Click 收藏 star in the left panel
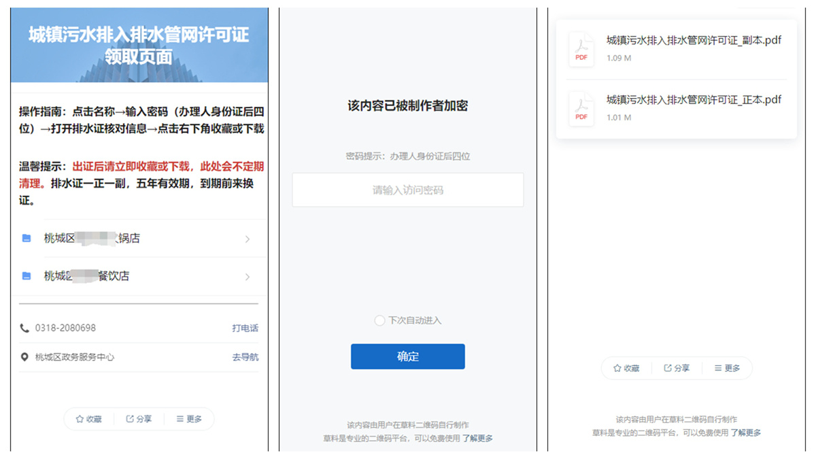The height and width of the screenshot is (459, 816). tap(88, 419)
